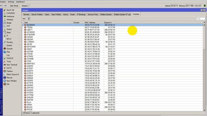Open Wireless settings
Image resolution: width=207 pixels, height=116 pixels.
(10, 20)
